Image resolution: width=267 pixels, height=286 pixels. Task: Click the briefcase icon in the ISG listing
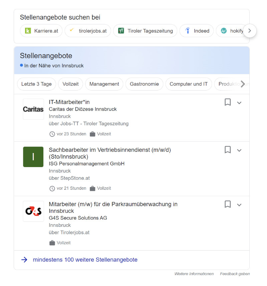(x=92, y=188)
